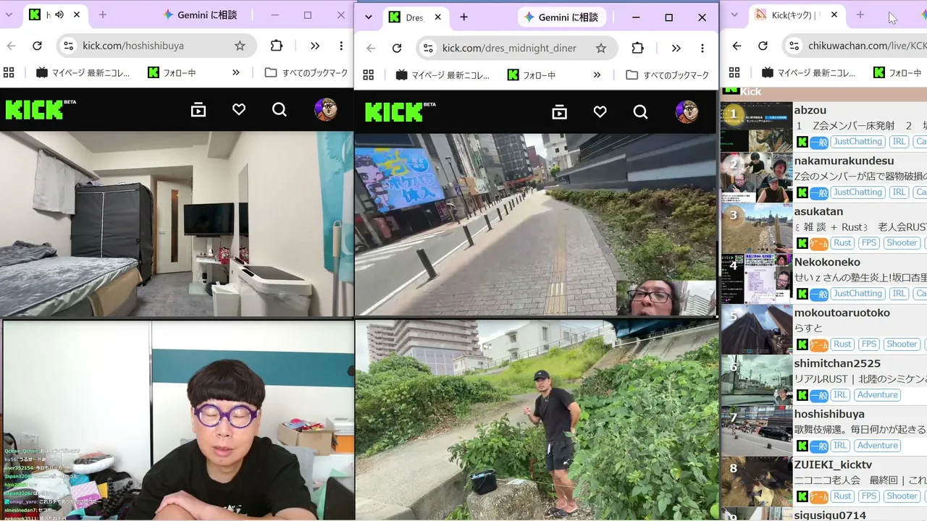View site information for kick.com/dres_midnight_diner

[x=428, y=48]
